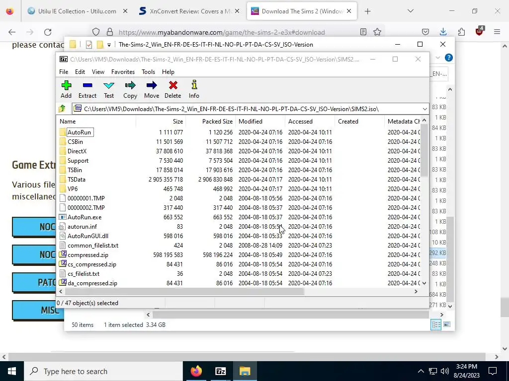Open the Help menu in 7-Zip
The image size is (509, 381).
click(168, 72)
